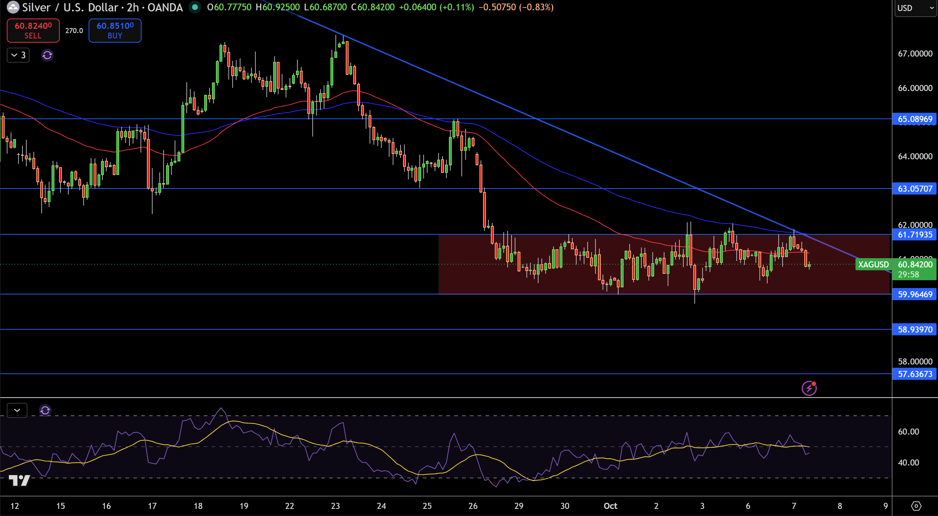Click the OANDA broker label
The image size is (938, 516).
pyautogui.click(x=165, y=7)
